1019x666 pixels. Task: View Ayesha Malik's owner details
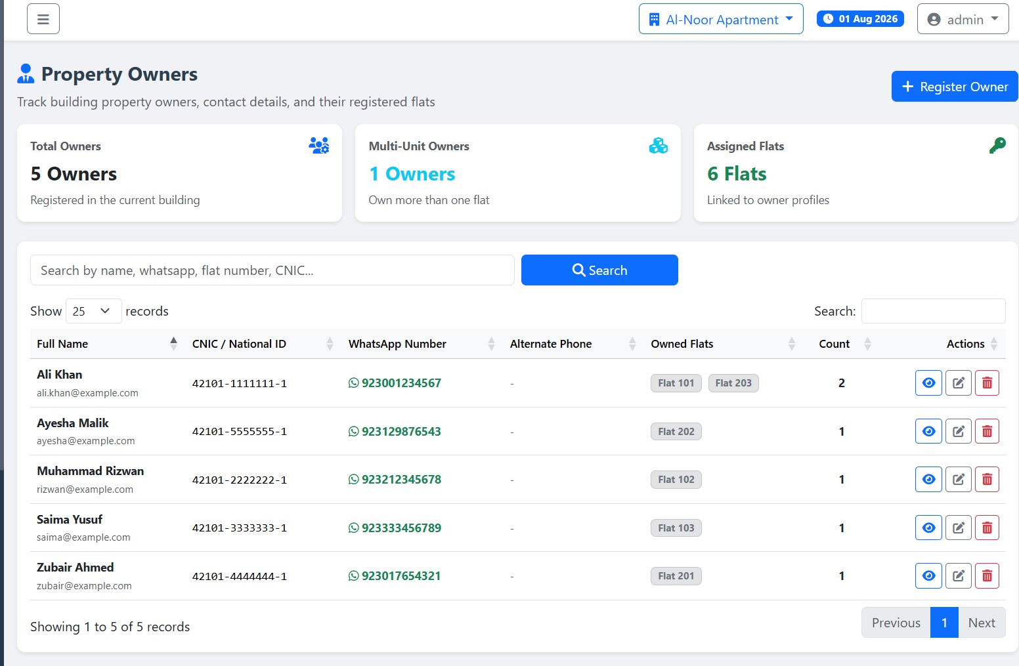[x=928, y=432]
